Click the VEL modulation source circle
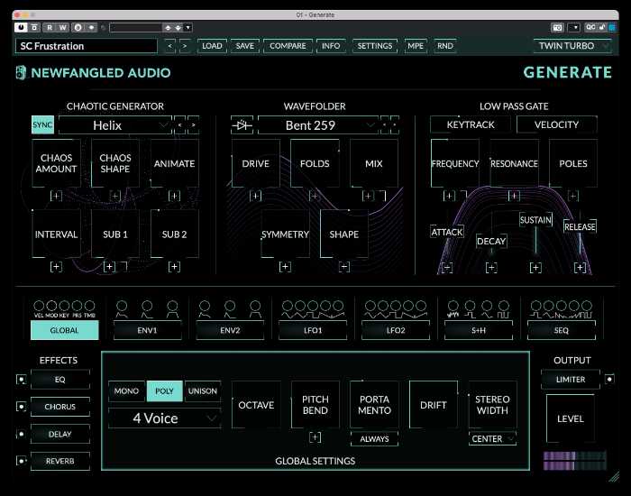This screenshot has height=496, width=631. 39,306
